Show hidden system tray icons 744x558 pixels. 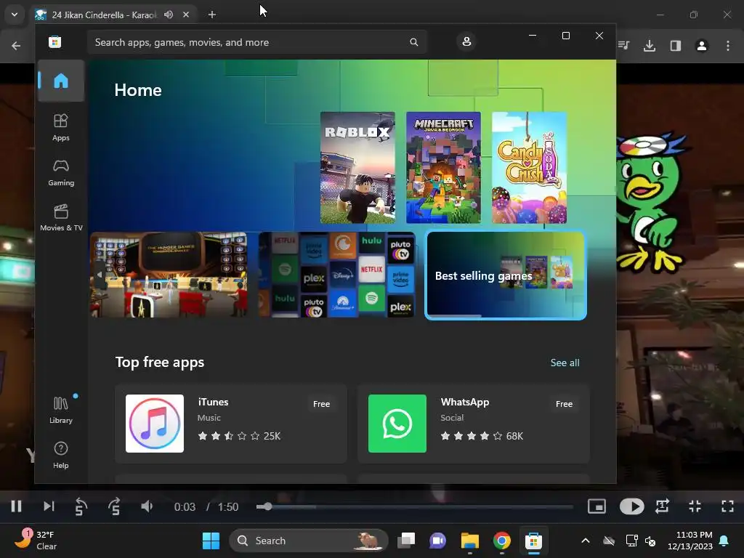pyautogui.click(x=586, y=541)
